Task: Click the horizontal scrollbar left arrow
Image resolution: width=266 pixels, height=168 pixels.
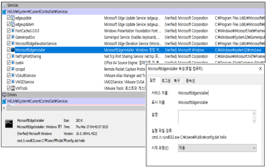Action: (x=4, y=108)
